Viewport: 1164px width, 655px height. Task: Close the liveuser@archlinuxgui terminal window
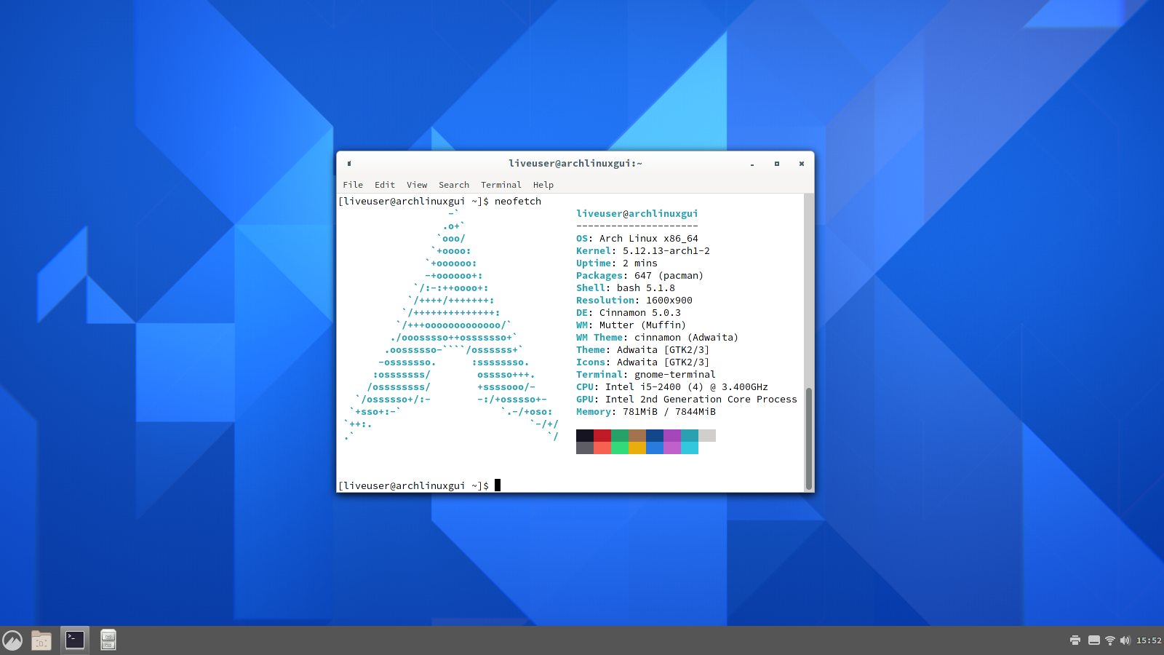point(802,164)
